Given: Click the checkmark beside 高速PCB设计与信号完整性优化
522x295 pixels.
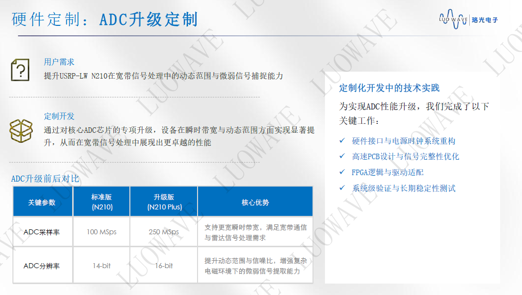Looking at the screenshot, I should (341, 156).
